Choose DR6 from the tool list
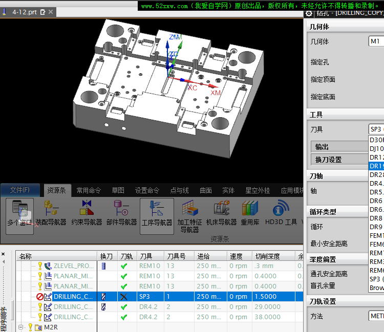The image size is (384, 332). [x=376, y=201]
